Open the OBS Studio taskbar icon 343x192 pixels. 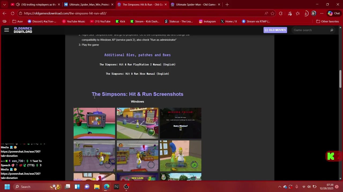tap(126, 187)
